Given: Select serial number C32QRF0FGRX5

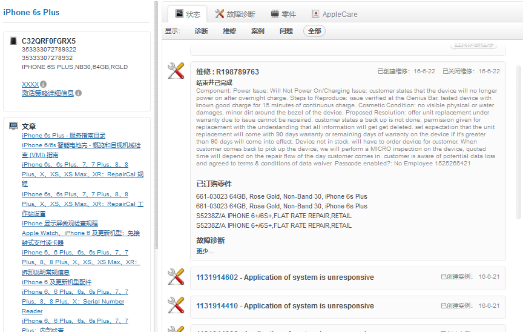Looking at the screenshot, I should tap(48, 41).
